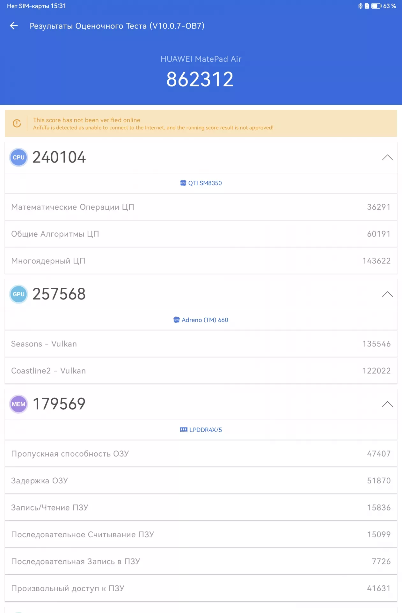Select the Математические Операции ЦП row
This screenshot has height=613, width=402.
[x=201, y=207]
